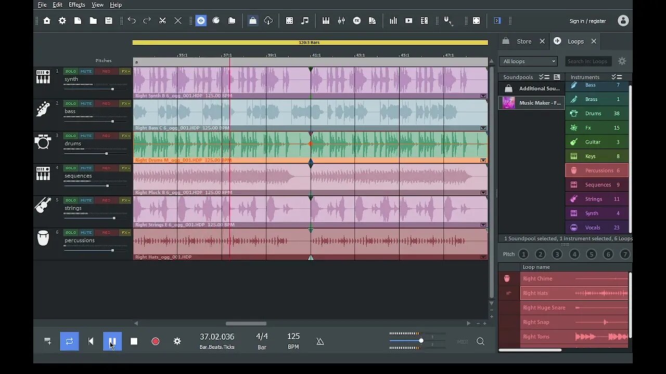Start recording with the red button
The width and height of the screenshot is (666, 374).
point(155,341)
